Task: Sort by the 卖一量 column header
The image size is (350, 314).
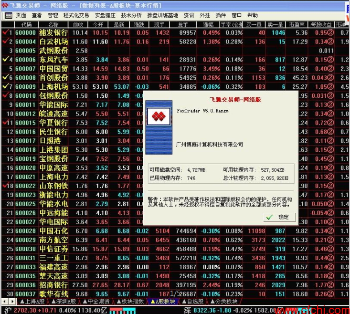Action: pos(275,24)
